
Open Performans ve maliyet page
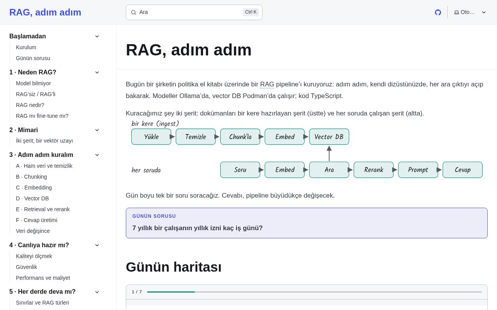click(43, 278)
